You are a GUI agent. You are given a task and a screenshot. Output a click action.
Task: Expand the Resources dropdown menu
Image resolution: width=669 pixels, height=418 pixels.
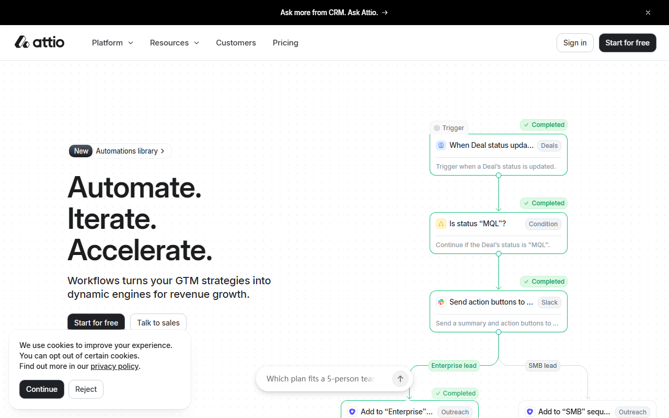point(175,43)
